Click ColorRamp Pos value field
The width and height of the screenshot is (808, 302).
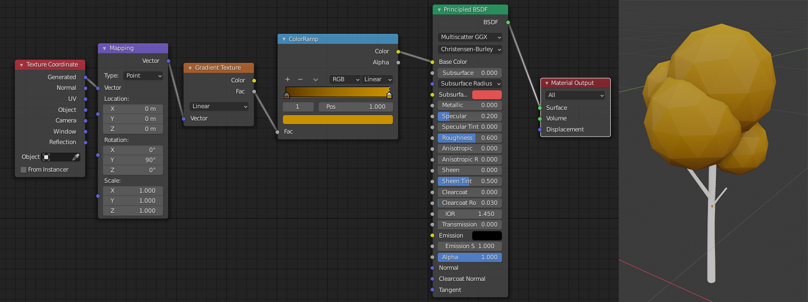tap(356, 107)
